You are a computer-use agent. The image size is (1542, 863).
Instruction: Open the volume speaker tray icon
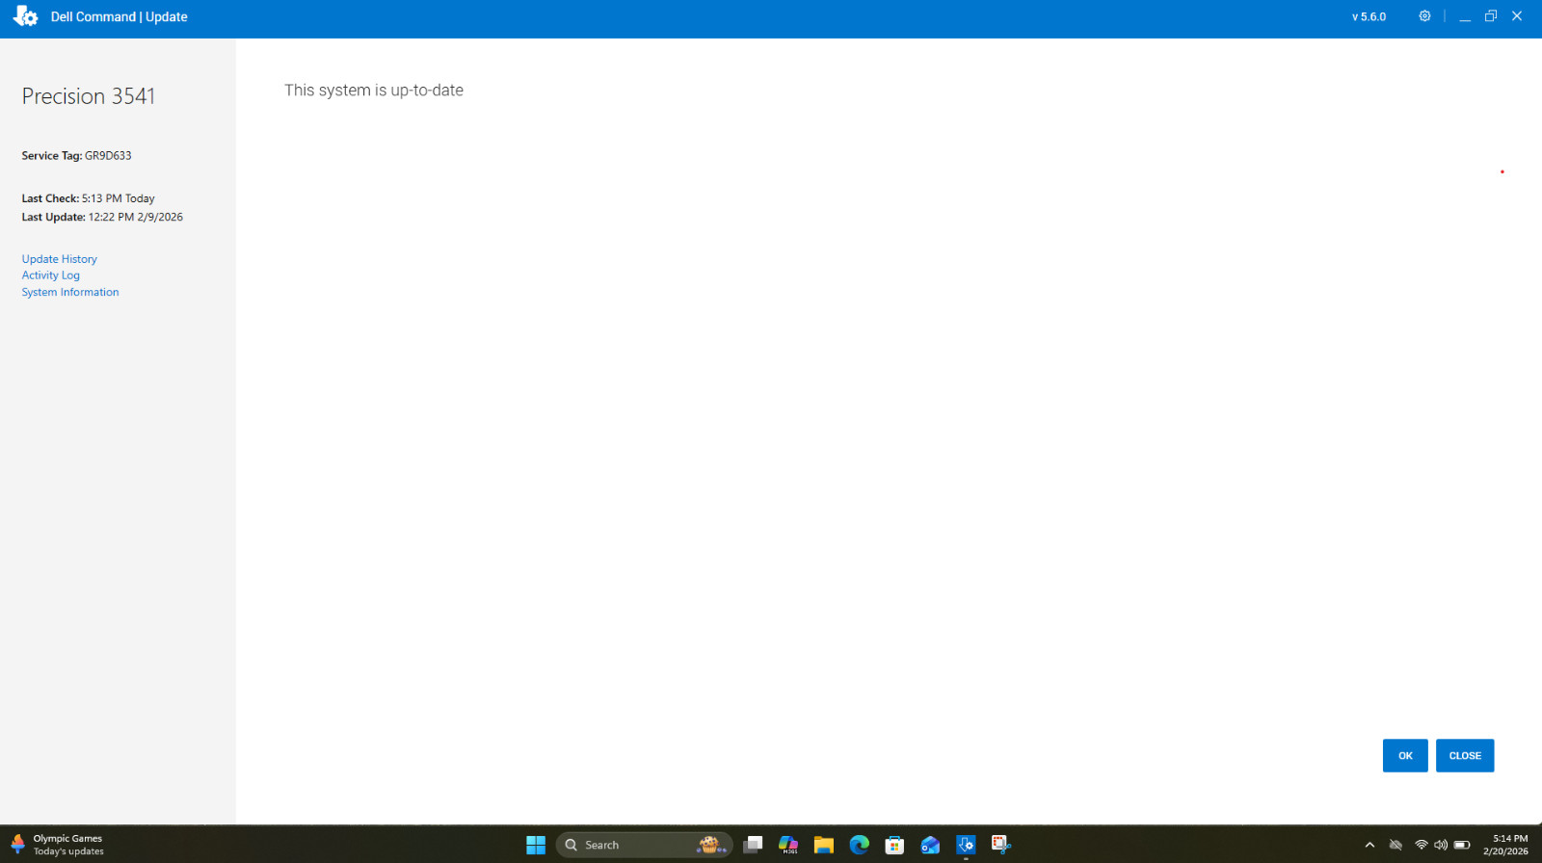[1441, 846]
